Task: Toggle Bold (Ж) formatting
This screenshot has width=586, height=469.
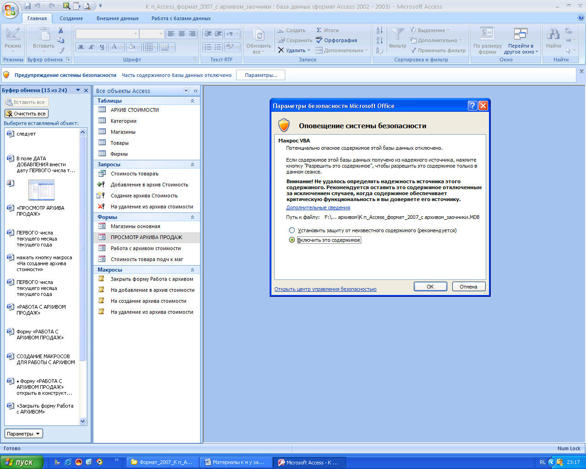Action: click(x=81, y=47)
